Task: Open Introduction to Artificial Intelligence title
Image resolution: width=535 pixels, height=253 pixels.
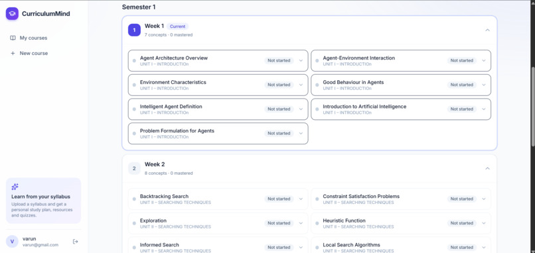Action: coord(364,107)
